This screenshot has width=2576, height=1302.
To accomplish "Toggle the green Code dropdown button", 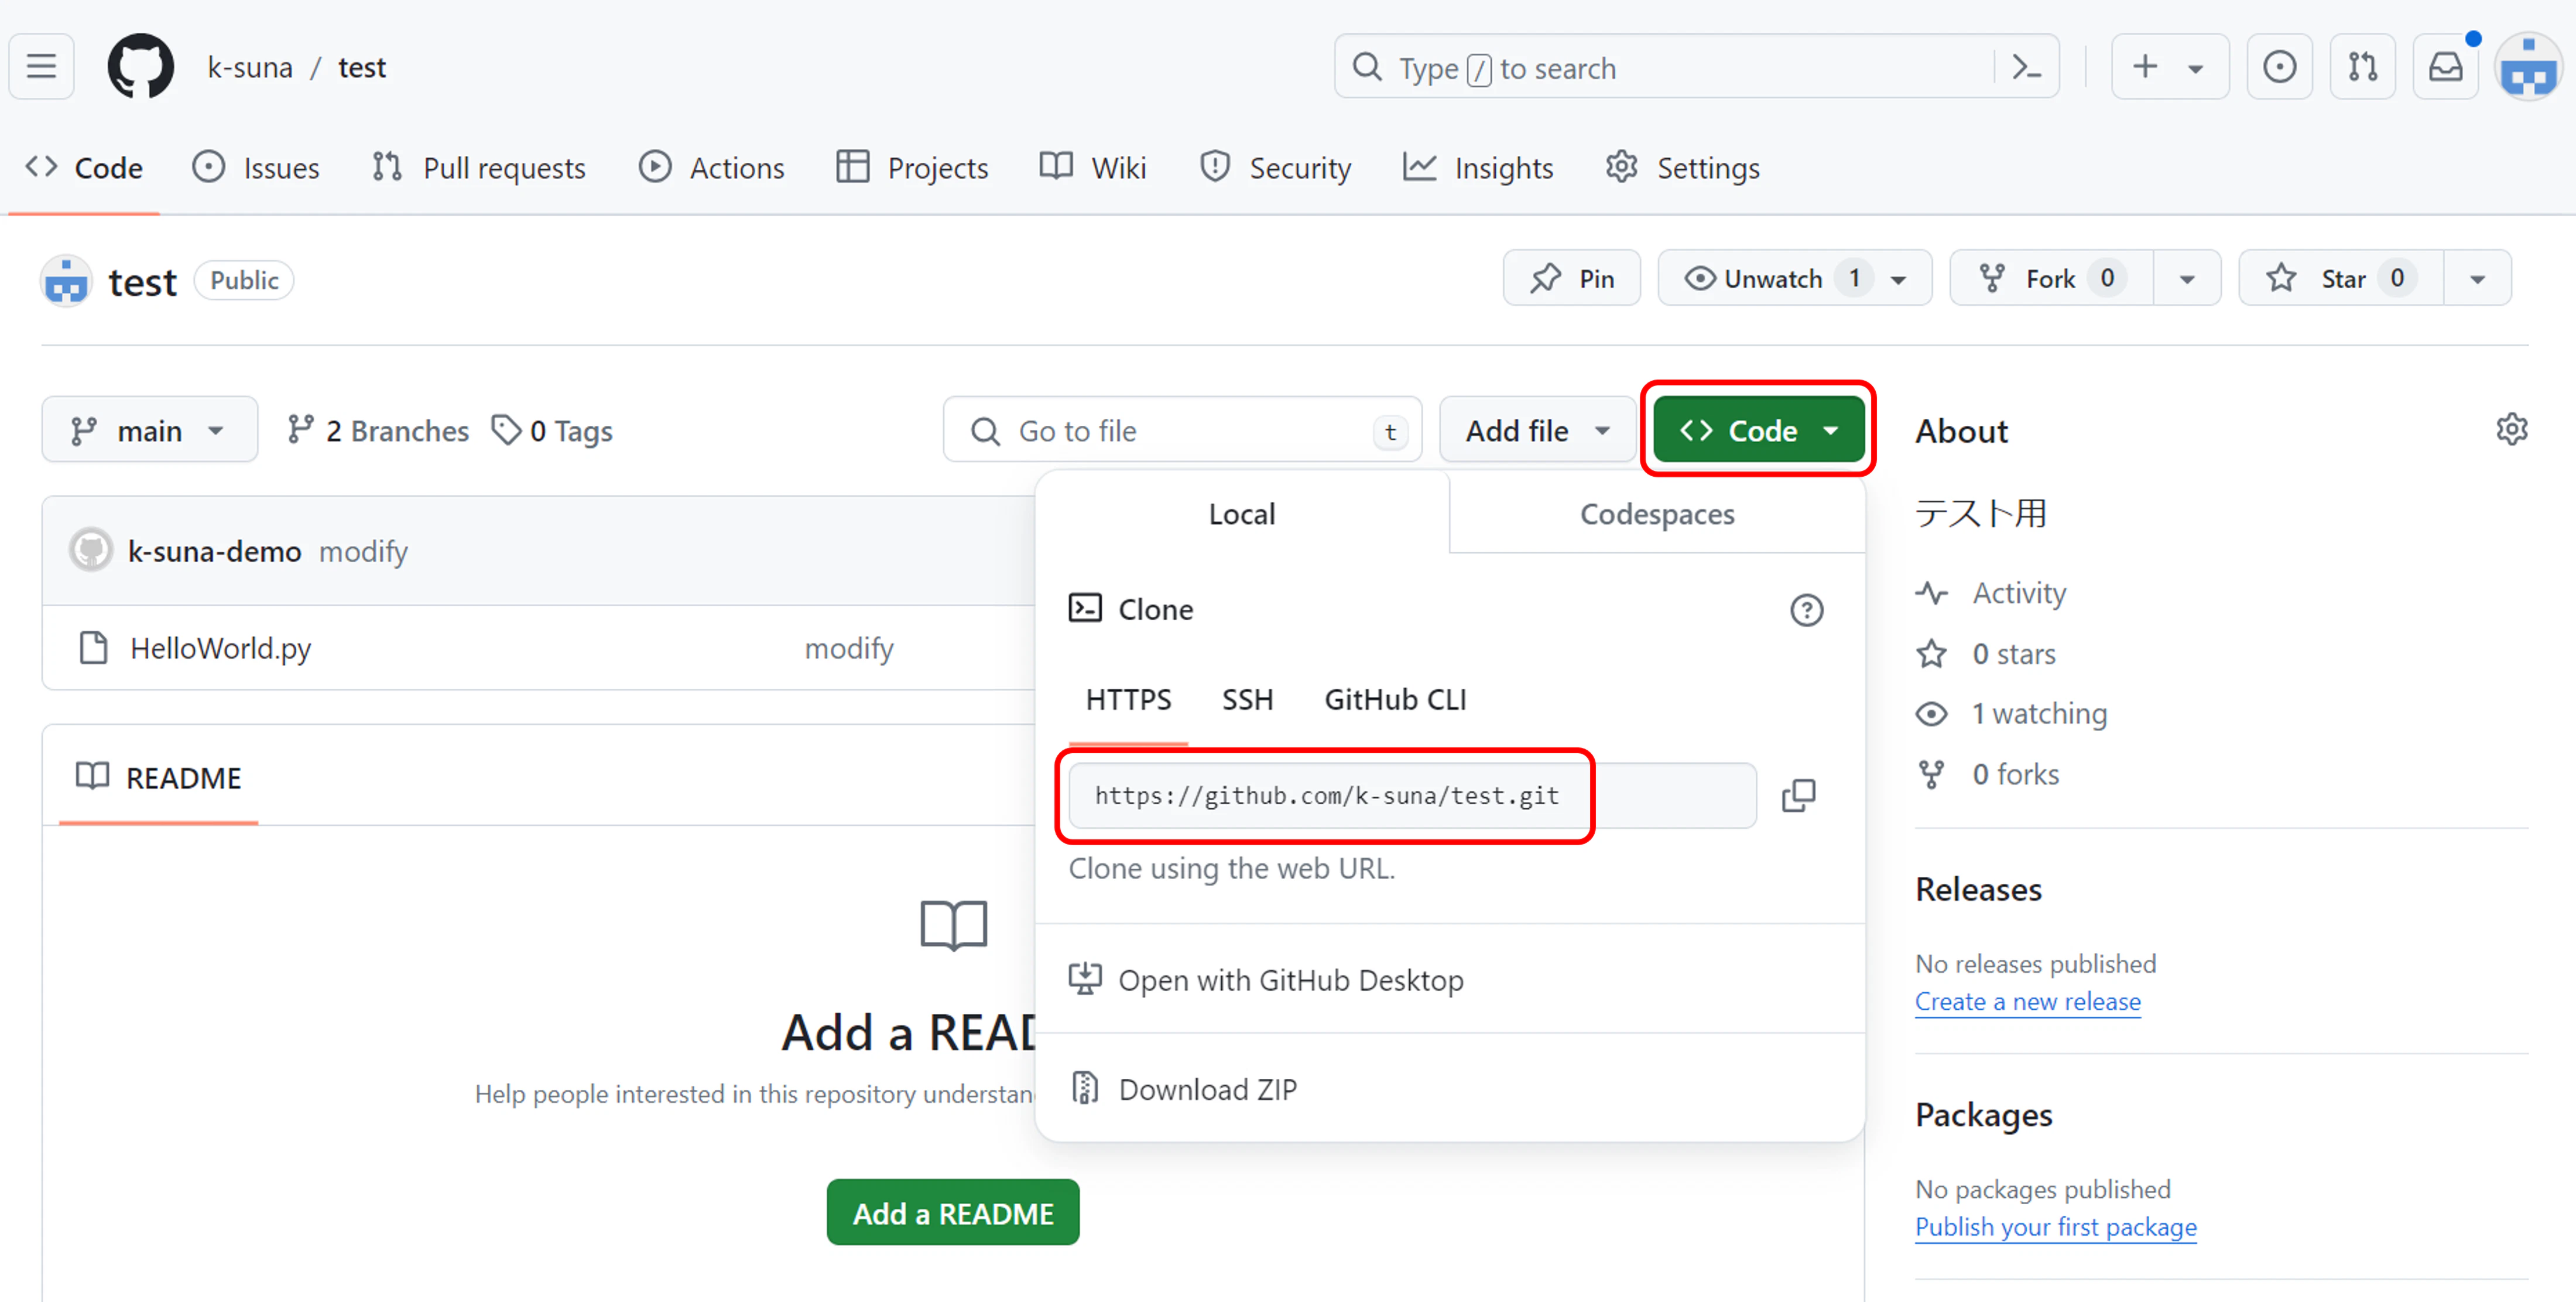I will [1758, 430].
